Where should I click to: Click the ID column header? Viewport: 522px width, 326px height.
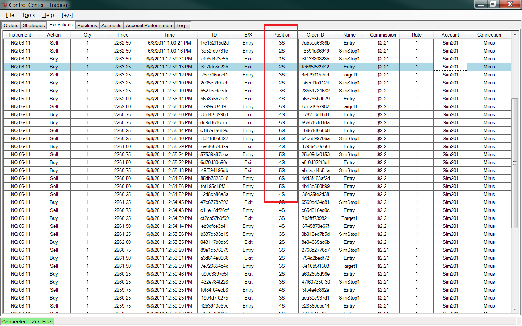coord(215,35)
